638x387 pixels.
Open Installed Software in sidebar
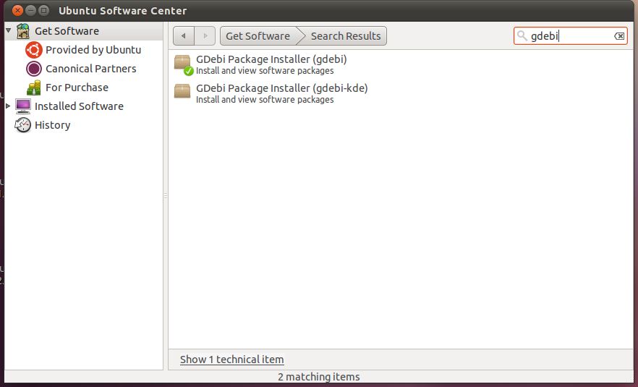point(79,106)
